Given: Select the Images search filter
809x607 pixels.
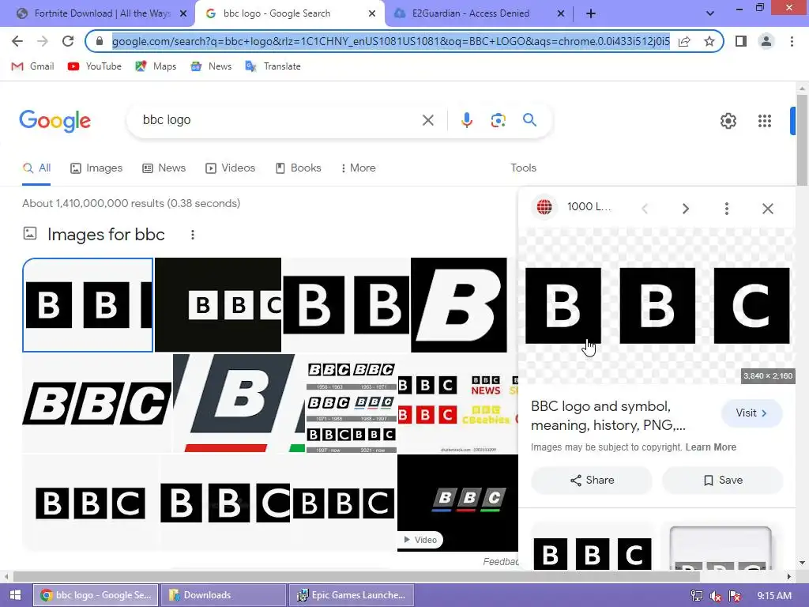Looking at the screenshot, I should (96, 168).
